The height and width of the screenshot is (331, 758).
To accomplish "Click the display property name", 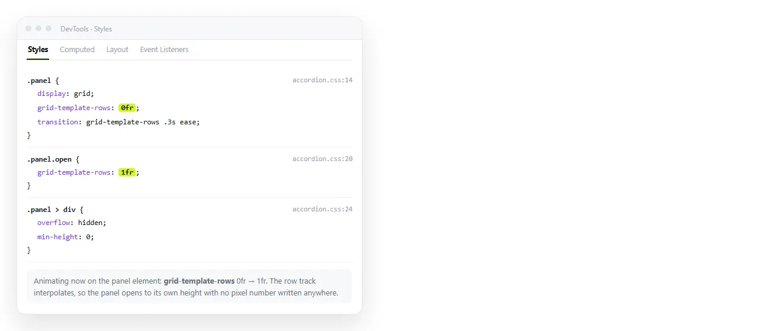I will (x=52, y=94).
